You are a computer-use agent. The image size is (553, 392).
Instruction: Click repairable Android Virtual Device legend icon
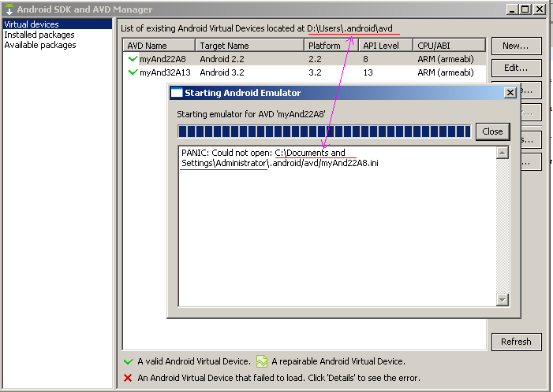262,361
